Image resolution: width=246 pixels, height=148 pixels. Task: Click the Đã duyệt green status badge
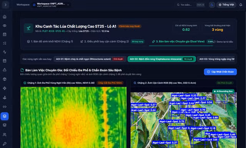[x=188, y=59]
